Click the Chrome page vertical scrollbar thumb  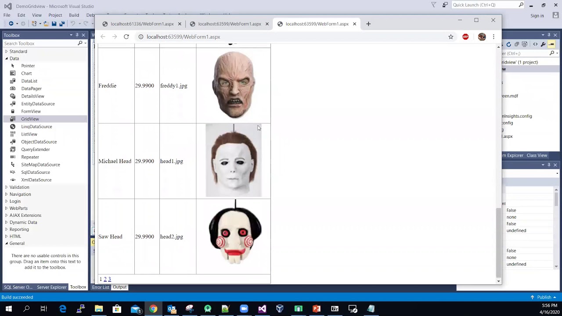click(x=498, y=243)
